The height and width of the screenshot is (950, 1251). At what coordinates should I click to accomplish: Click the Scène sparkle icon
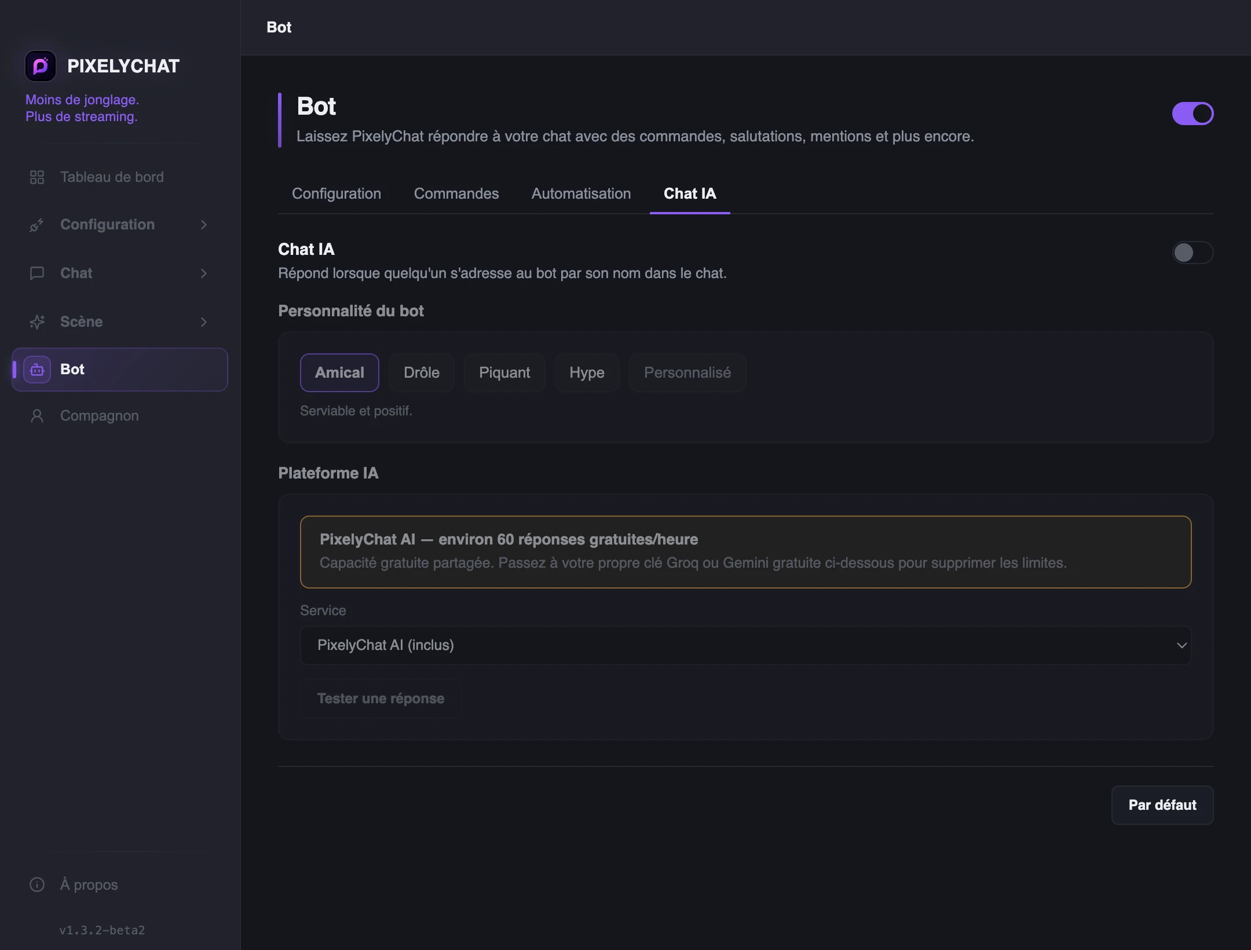coord(37,322)
